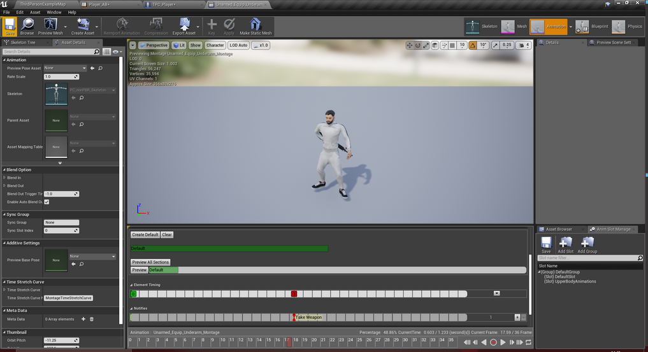Toggle grid snapping in viewport toolbar
648x352 pixels.
tap(452, 45)
